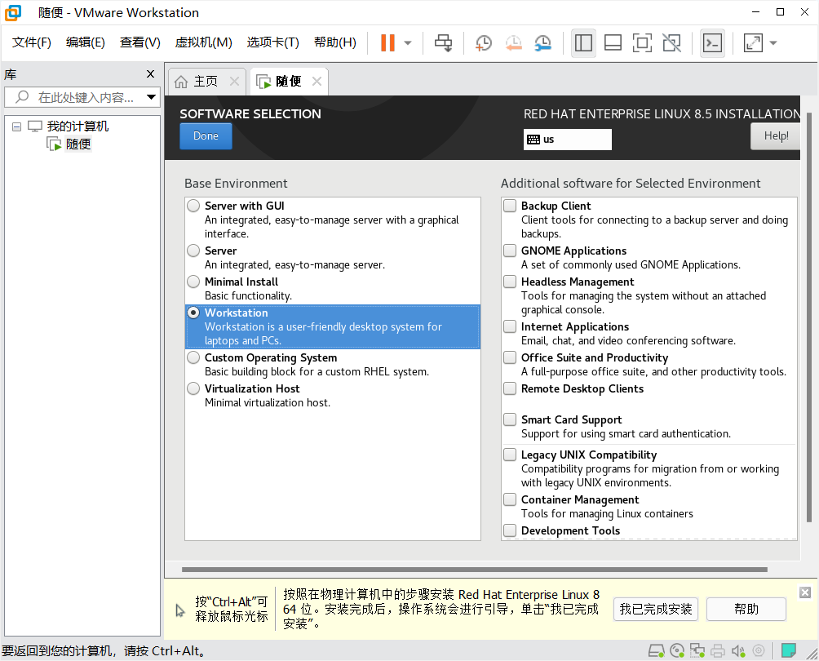Click the message log status icon
Screen dimensions: 819x661
[x=788, y=650]
